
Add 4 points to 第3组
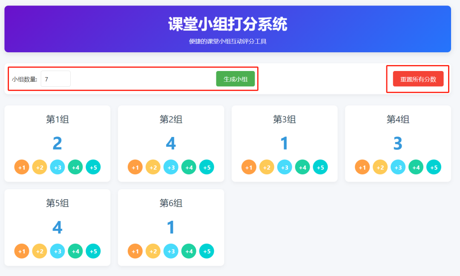(302, 167)
